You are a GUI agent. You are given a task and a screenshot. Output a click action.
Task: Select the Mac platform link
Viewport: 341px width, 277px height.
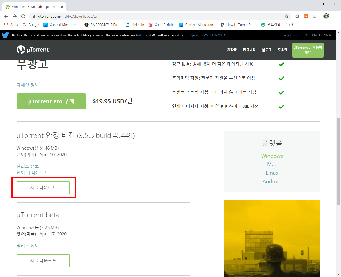(272, 164)
